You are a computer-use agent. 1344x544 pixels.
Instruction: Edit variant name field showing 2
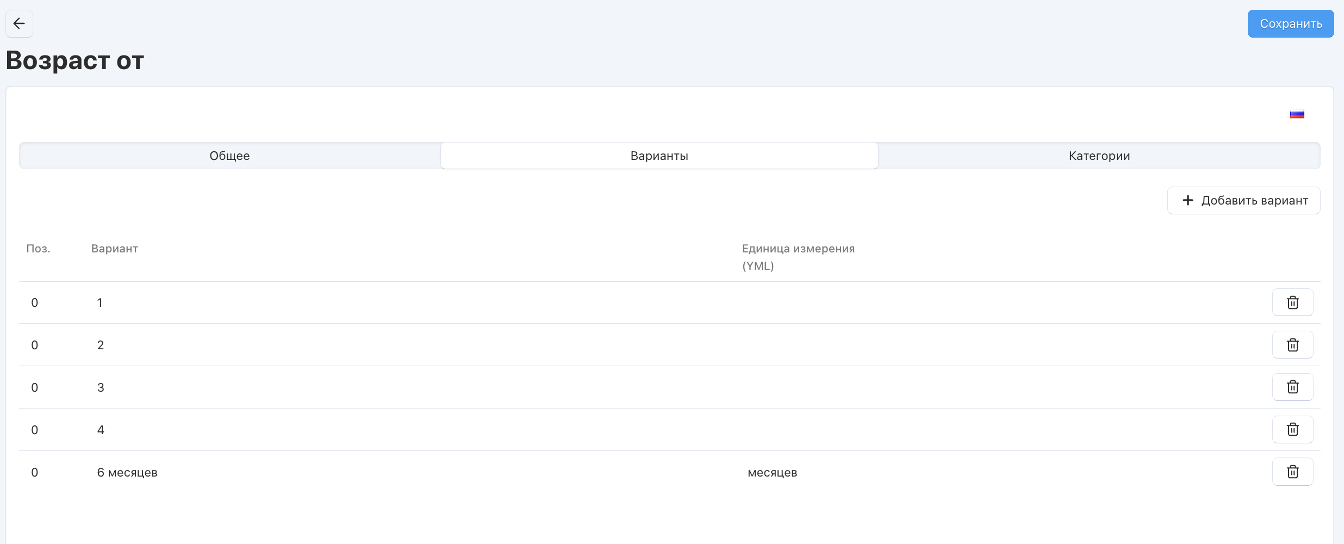tap(381, 345)
